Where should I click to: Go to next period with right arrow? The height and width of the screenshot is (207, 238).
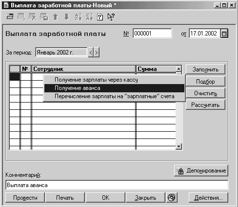click(x=97, y=52)
